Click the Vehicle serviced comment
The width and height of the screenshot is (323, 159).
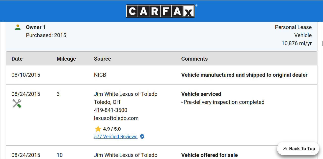point(201,94)
